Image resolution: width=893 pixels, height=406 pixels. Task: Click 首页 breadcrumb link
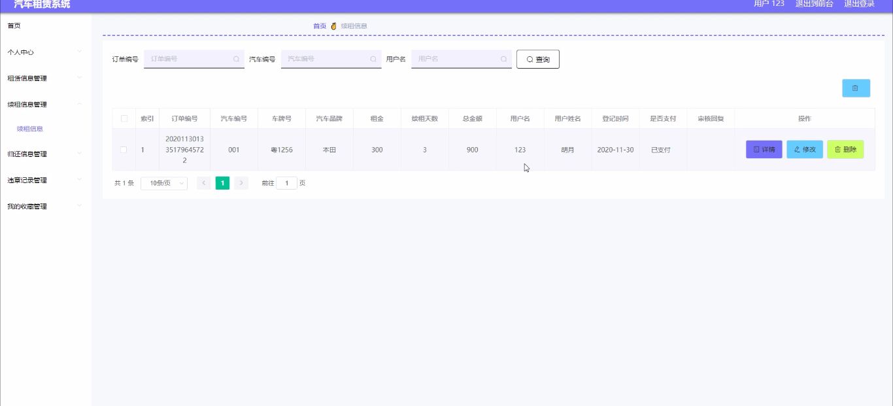[320, 26]
